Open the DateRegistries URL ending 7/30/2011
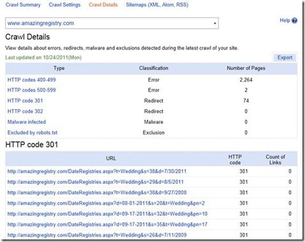The image size is (305, 242). tap(97, 171)
